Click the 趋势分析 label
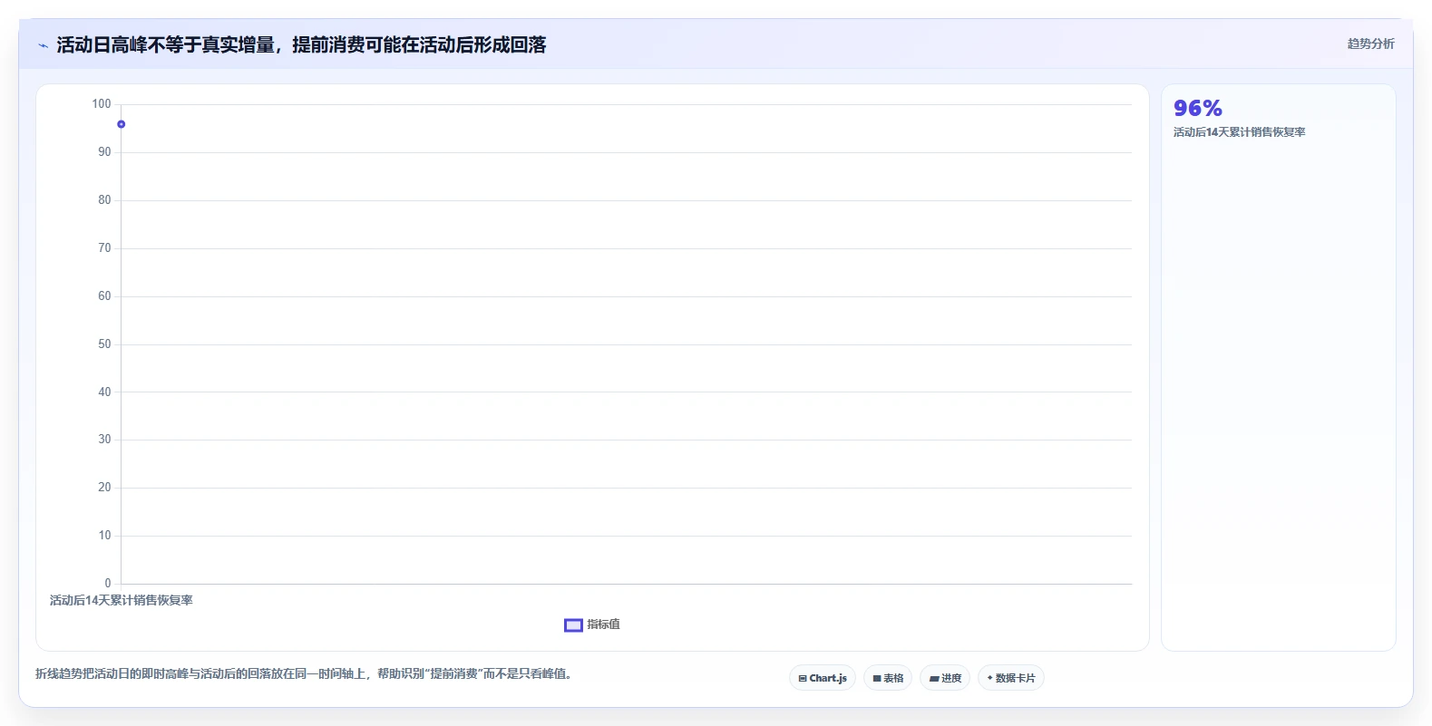1432x726 pixels. [x=1370, y=44]
